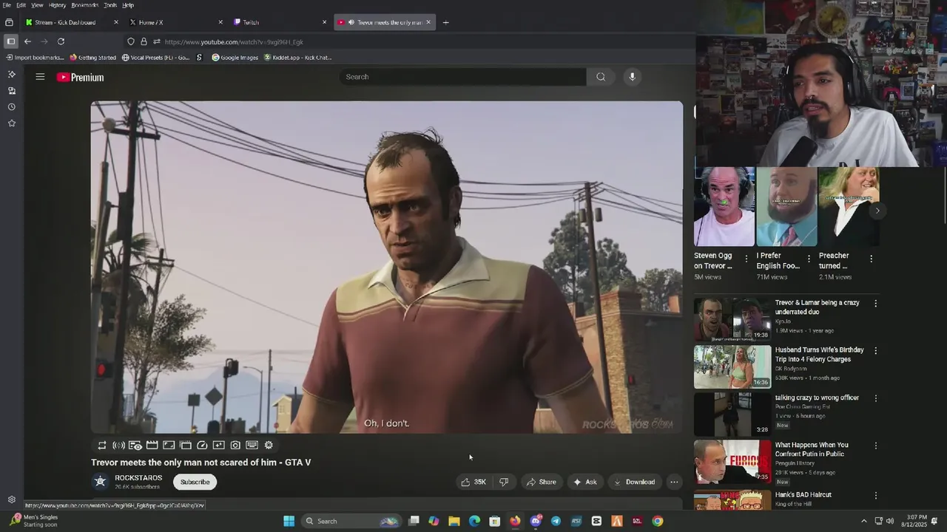Open the ROCKSTAROS channel link
This screenshot has width=947, height=532.
click(138, 478)
